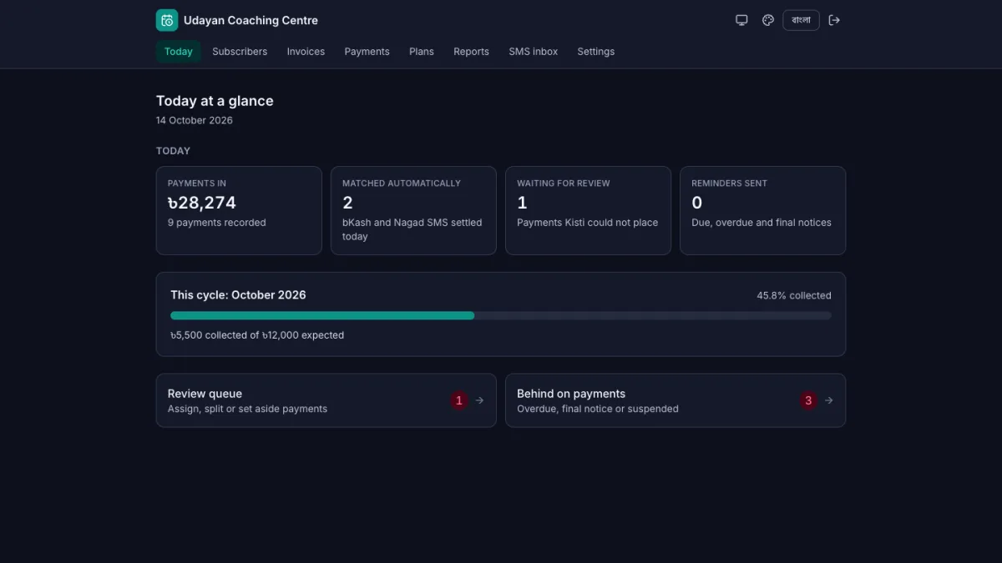Log out using the exit icon
Screen dimensions: 1002x563
834,20
